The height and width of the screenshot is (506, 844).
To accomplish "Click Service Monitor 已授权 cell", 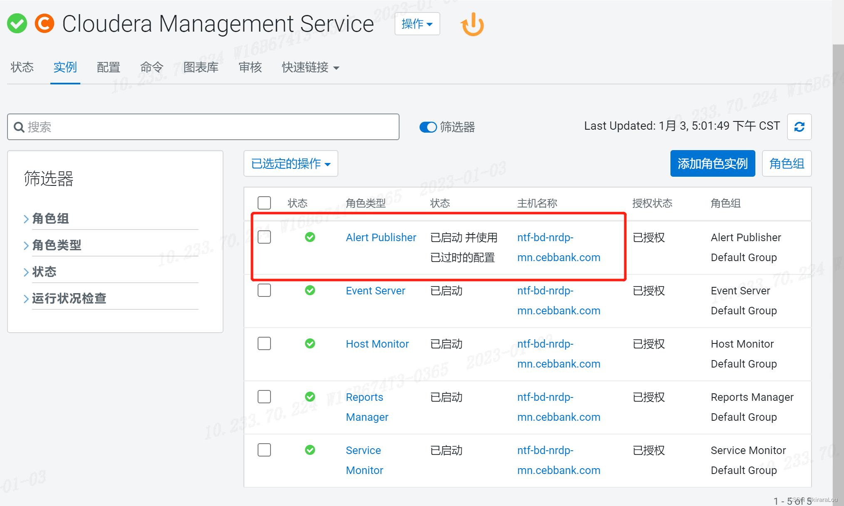I will pyautogui.click(x=649, y=450).
